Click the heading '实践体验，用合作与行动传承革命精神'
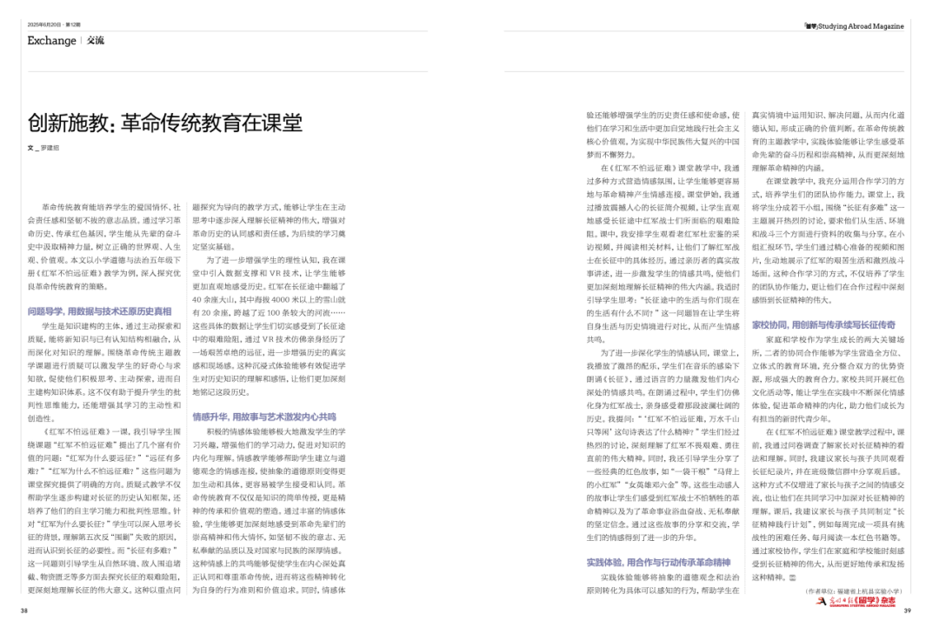 coord(658,562)
